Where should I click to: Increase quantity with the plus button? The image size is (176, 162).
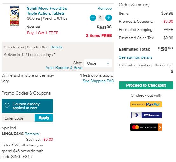[x=109, y=18]
